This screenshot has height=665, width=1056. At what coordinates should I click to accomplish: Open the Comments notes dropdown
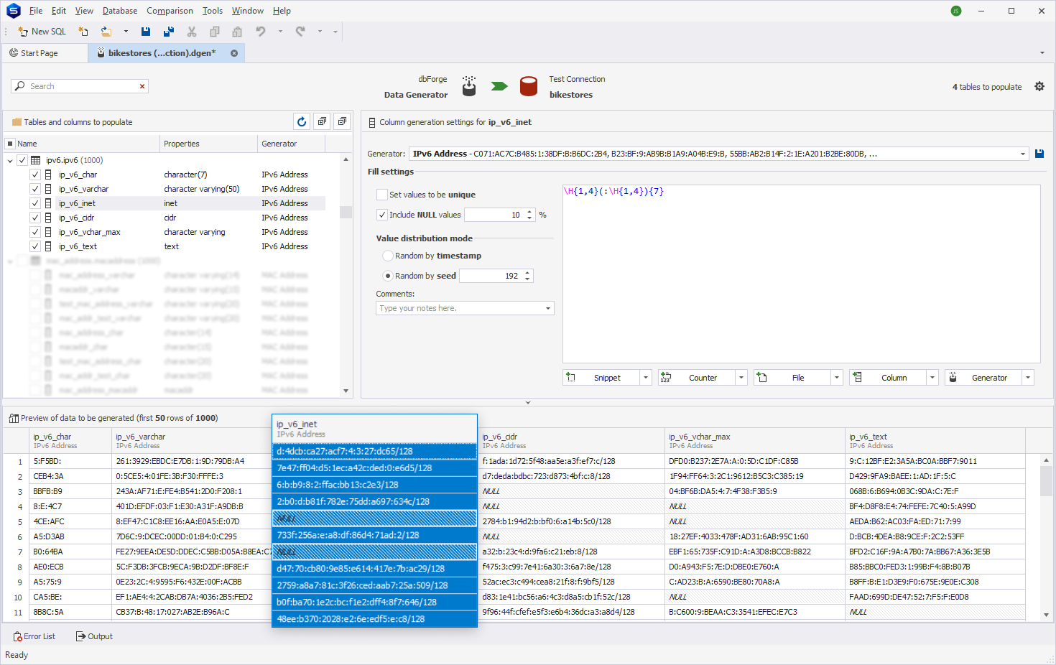click(548, 308)
